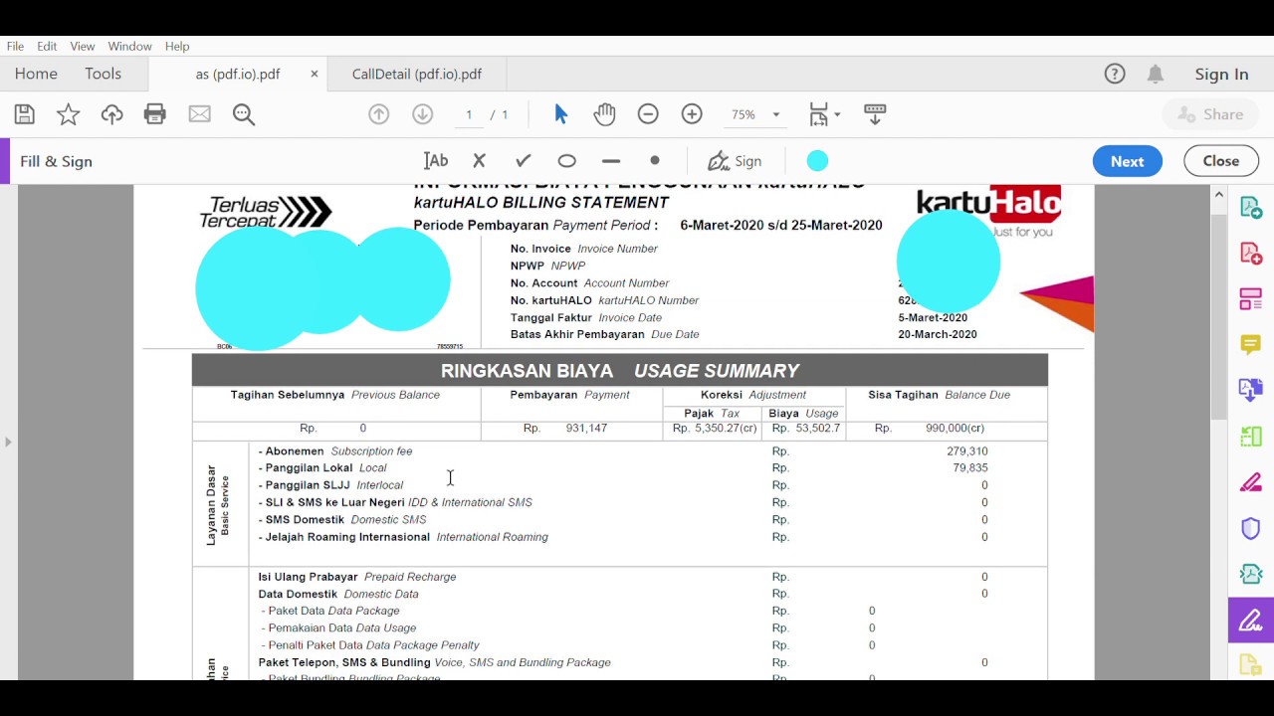Click the Sign pen button
1274x716 pixels.
[735, 161]
